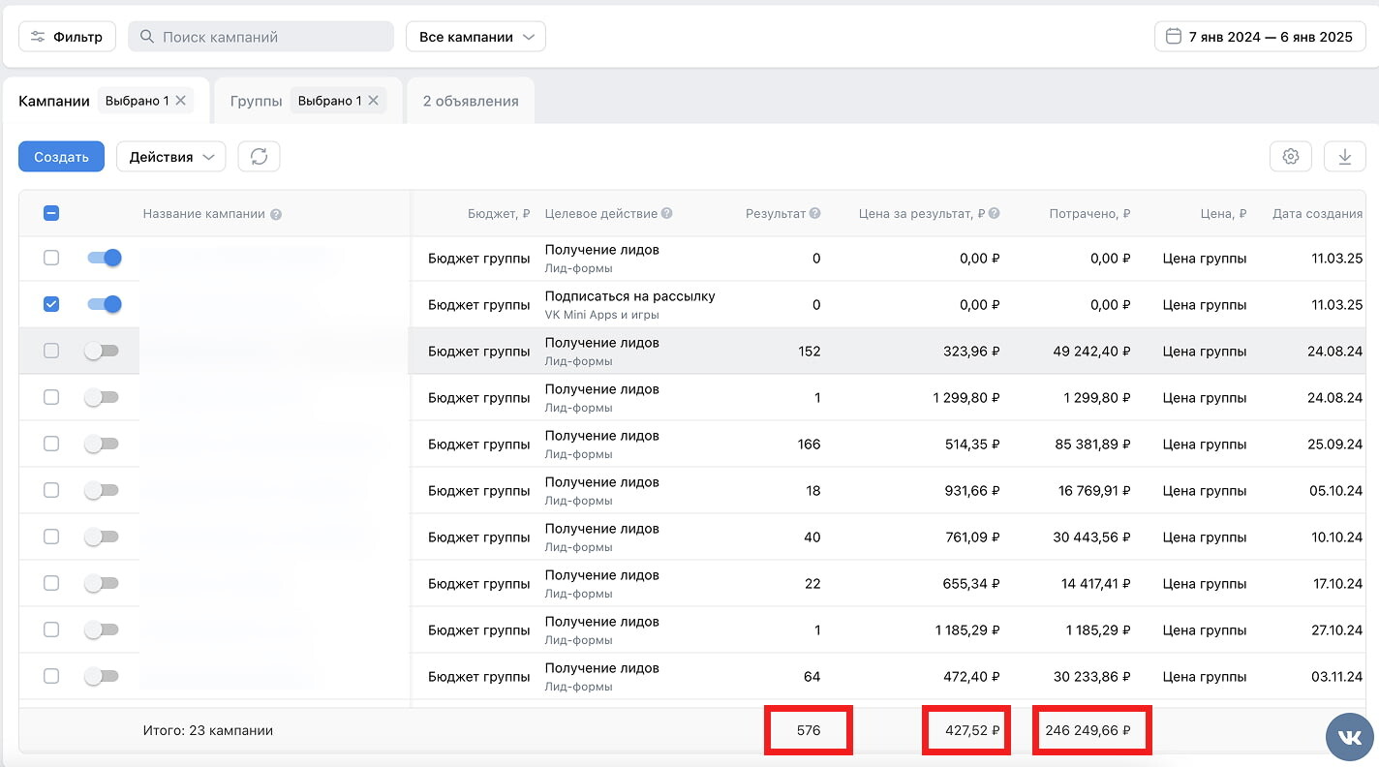Viewport: 1379px width, 767px height.
Task: Click help icon next to Название кампании
Action: pyautogui.click(x=276, y=214)
